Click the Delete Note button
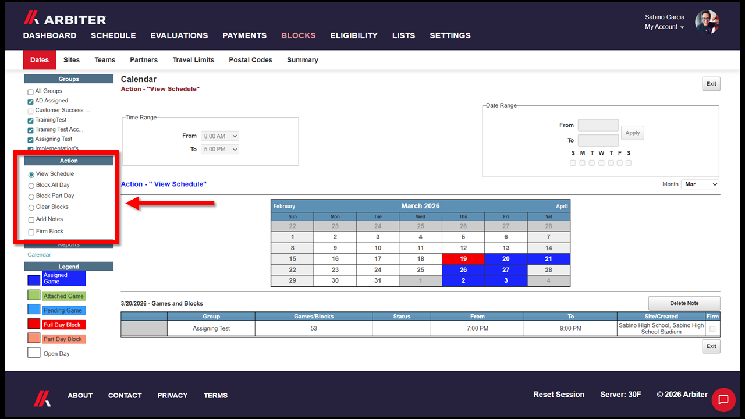 pyautogui.click(x=684, y=303)
